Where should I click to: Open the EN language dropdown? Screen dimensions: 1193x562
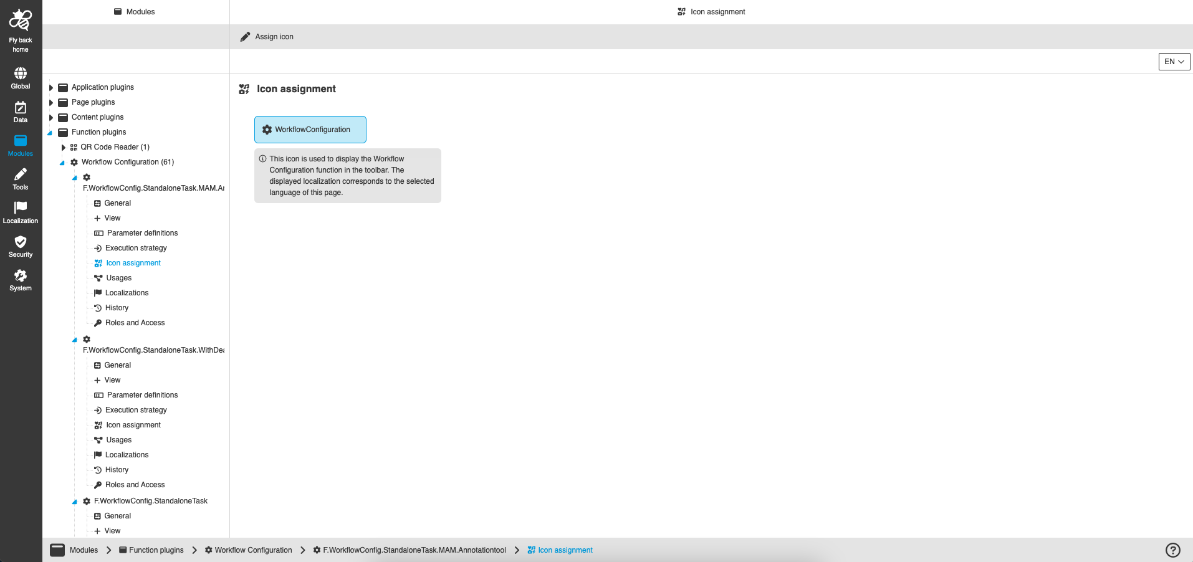coord(1174,62)
